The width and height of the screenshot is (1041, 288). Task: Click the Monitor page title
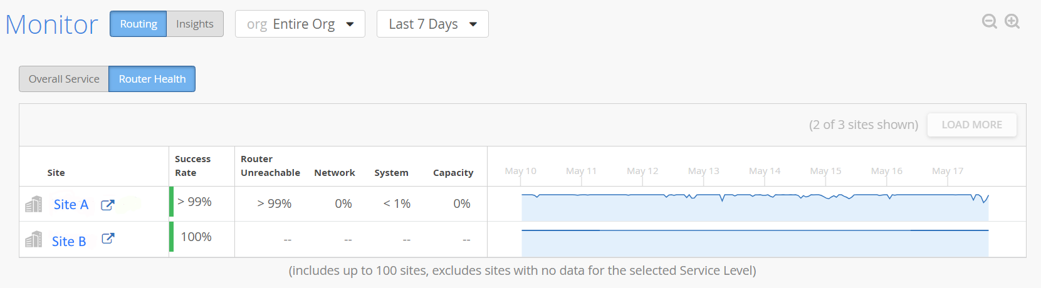click(x=51, y=24)
